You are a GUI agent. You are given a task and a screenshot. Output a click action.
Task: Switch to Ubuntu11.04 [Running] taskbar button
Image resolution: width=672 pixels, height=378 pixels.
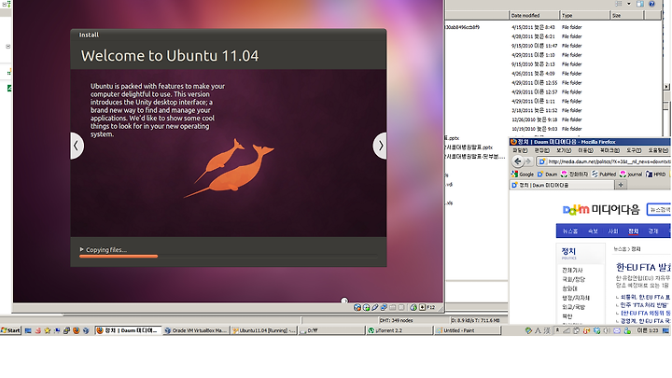[x=263, y=330]
